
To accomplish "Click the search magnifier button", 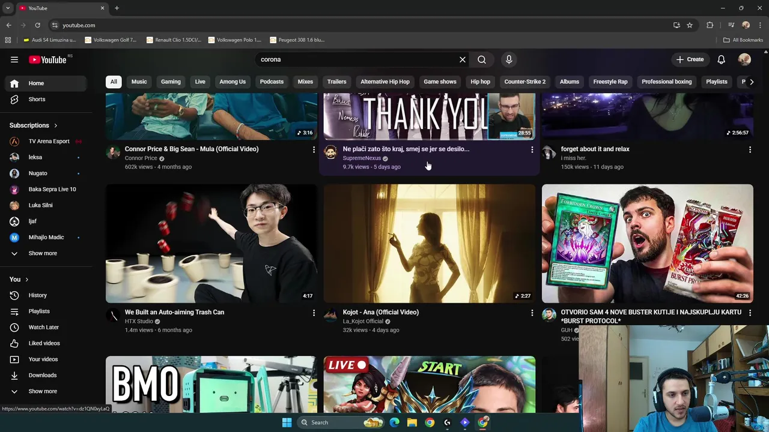I will coord(482,59).
